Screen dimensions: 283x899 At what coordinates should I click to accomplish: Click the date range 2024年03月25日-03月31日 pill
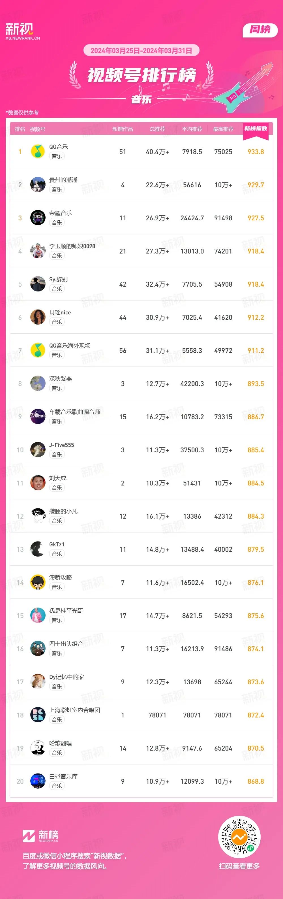coord(141,50)
